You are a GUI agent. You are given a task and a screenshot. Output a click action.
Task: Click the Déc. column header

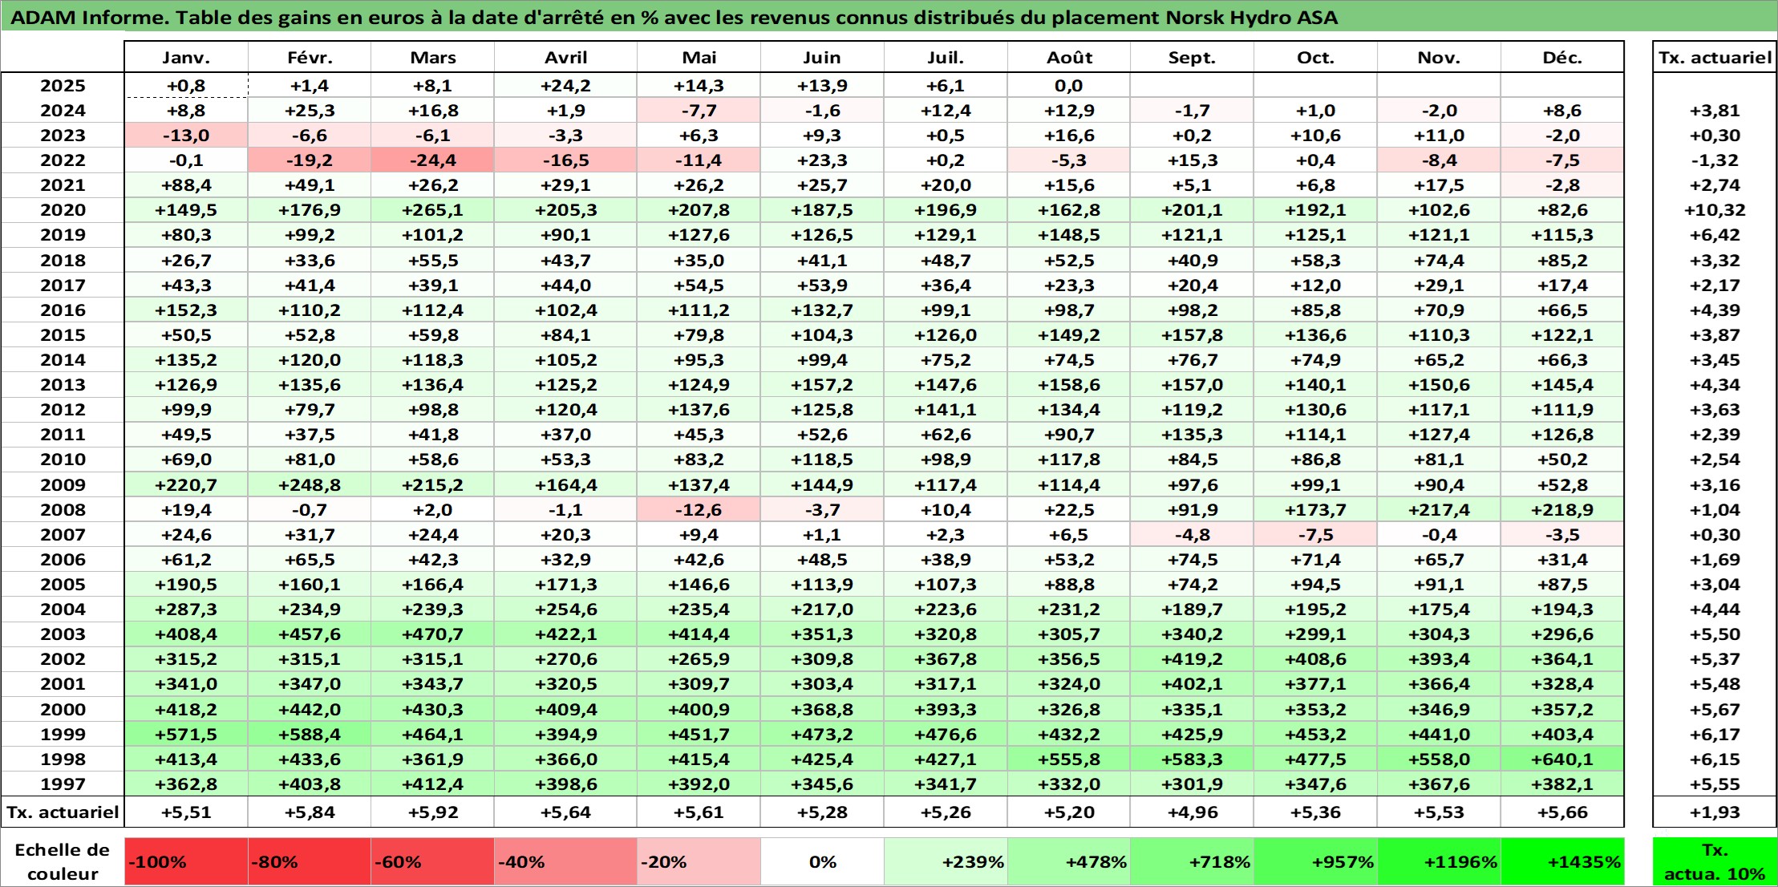click(1562, 57)
